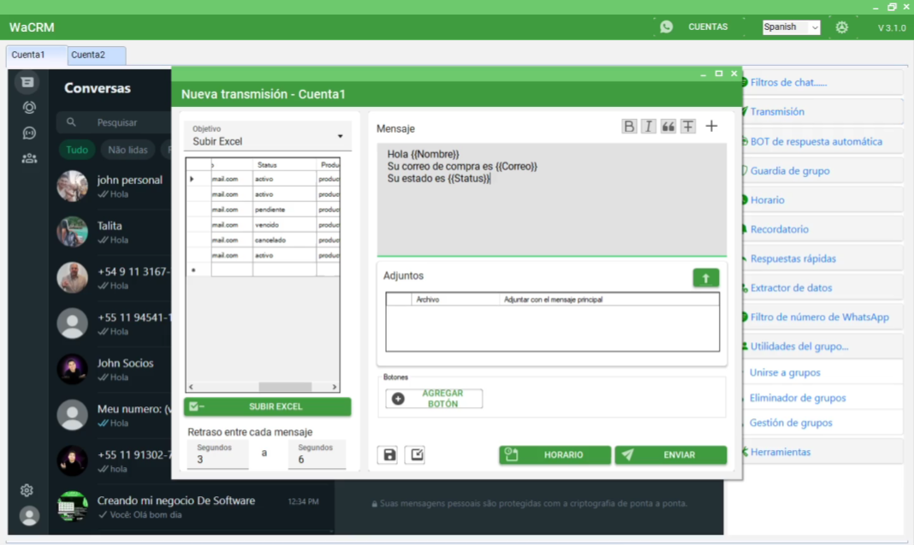Upload an attachment with the green arrow
This screenshot has height=545, width=914.
coord(705,277)
